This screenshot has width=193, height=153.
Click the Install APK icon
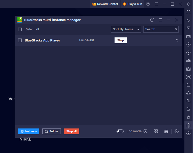[x=188, y=69]
